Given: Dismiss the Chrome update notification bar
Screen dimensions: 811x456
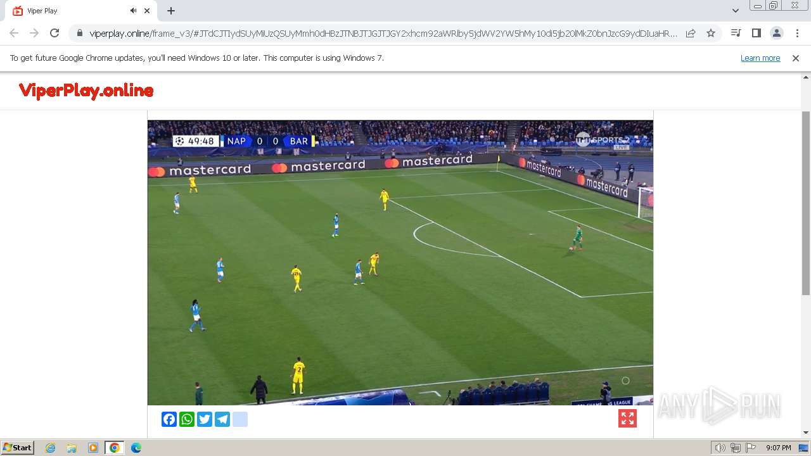Looking at the screenshot, I should click(x=796, y=58).
